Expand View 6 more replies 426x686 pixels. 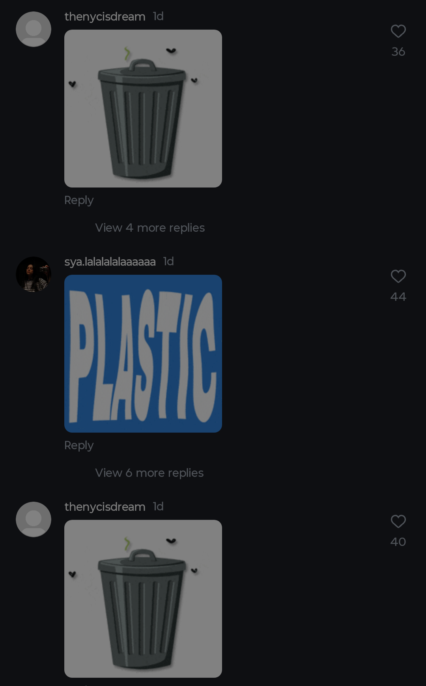pyautogui.click(x=149, y=473)
